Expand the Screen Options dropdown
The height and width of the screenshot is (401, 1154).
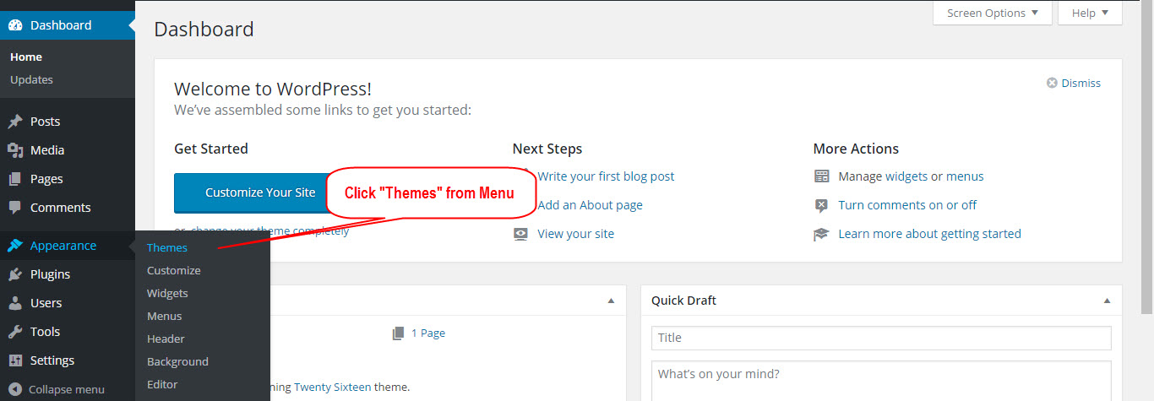click(993, 13)
